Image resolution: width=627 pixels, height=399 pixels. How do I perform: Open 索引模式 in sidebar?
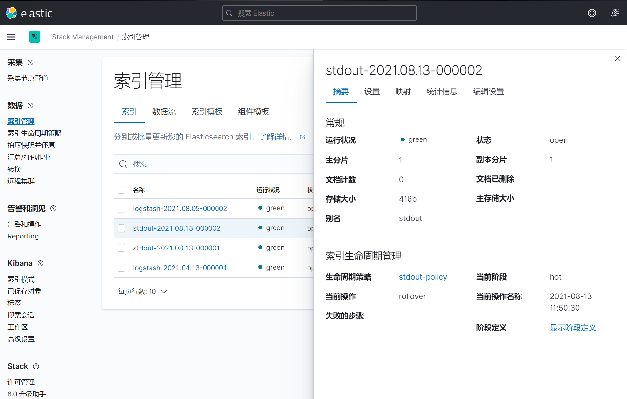pyautogui.click(x=21, y=279)
